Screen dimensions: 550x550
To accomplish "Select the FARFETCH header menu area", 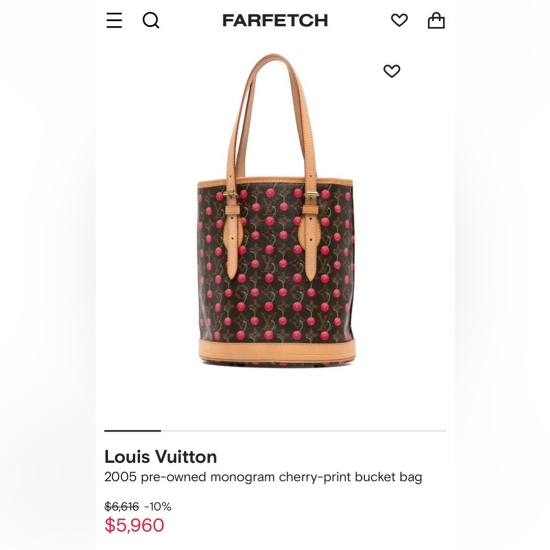I will click(x=275, y=21).
